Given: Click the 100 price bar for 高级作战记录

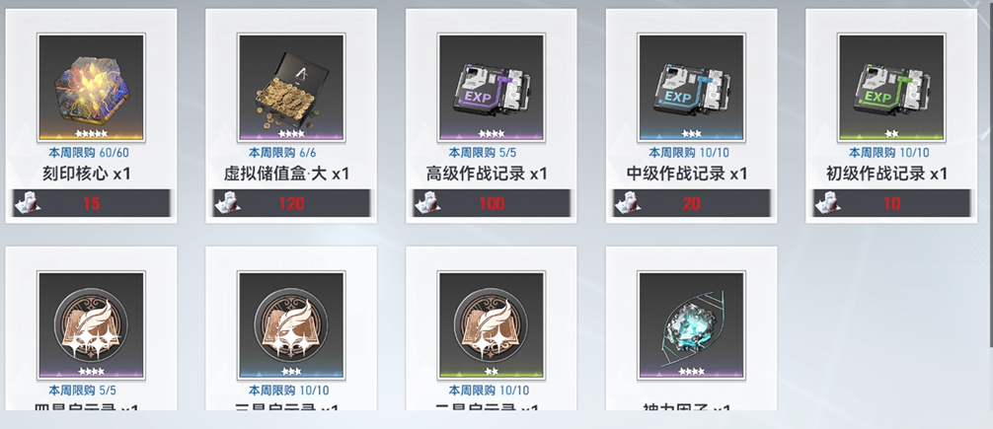Looking at the screenshot, I should 492,203.
